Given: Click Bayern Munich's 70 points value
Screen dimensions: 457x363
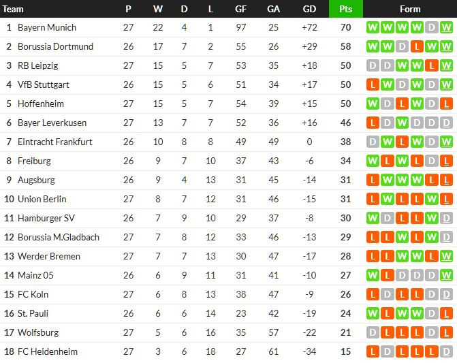Looking at the screenshot, I should [x=345, y=28].
